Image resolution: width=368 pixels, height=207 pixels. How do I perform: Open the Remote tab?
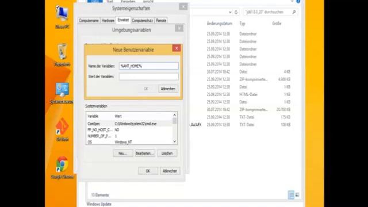coord(161,21)
